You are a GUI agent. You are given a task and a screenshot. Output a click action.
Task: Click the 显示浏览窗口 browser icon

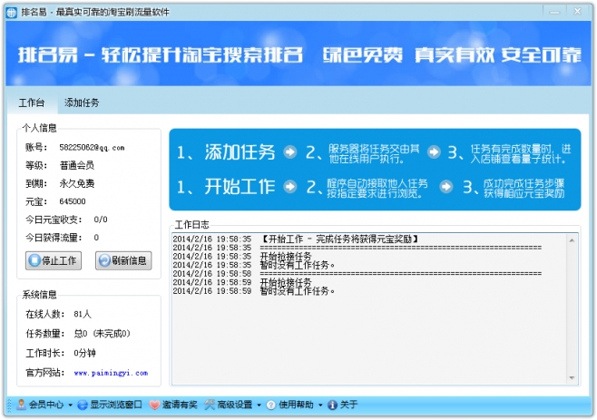coord(83,405)
